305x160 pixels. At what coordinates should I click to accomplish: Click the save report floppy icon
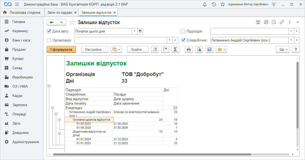pos(209,49)
